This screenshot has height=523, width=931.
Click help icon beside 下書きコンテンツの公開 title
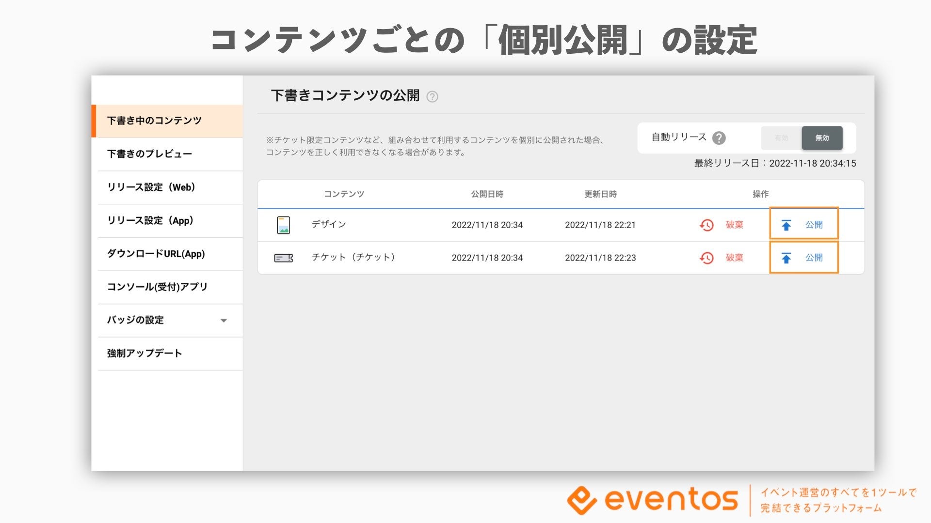(432, 96)
